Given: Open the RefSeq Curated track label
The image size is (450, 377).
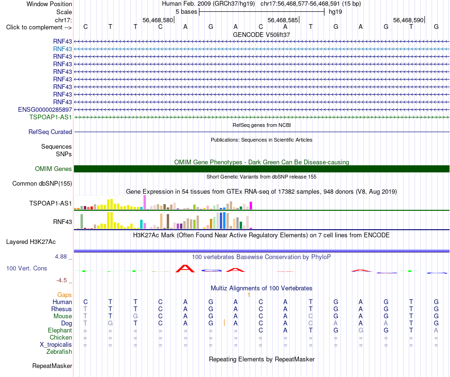Looking at the screenshot, I should [x=50, y=132].
